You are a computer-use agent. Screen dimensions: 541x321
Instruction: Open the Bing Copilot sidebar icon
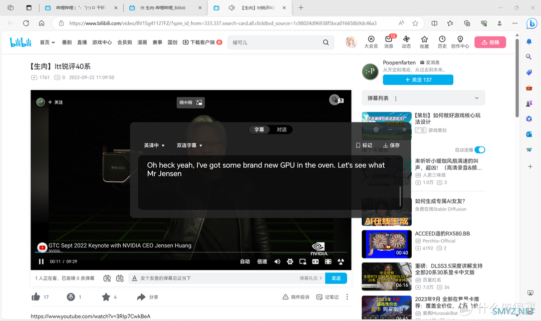click(531, 23)
